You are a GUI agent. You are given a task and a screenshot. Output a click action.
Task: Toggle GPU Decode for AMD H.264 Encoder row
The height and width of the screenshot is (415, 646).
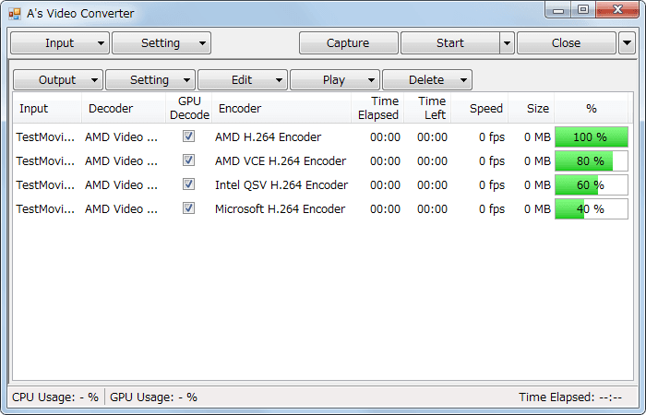(x=188, y=136)
